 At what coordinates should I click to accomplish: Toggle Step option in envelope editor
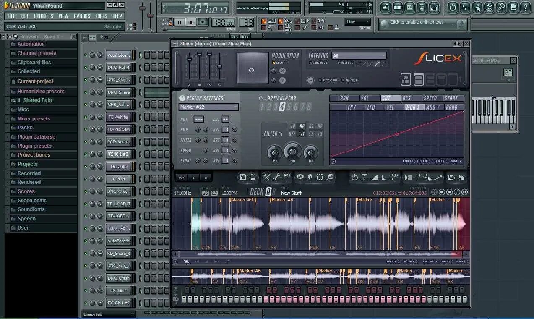pyautogui.click(x=431, y=161)
